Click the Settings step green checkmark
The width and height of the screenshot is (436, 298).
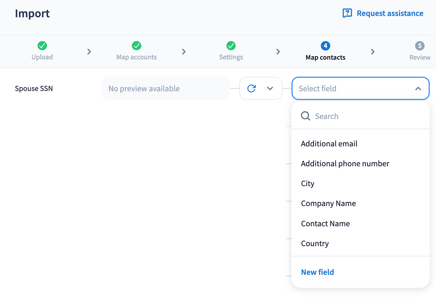(x=231, y=46)
